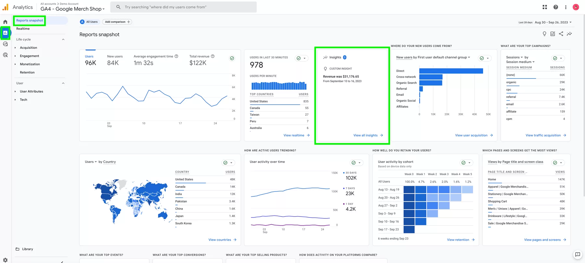585x263 pixels.
Task: Open the Explore icon in left rail
Action: [5, 44]
